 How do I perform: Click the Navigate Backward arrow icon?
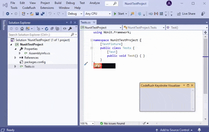pyautogui.click(x=8, y=13)
